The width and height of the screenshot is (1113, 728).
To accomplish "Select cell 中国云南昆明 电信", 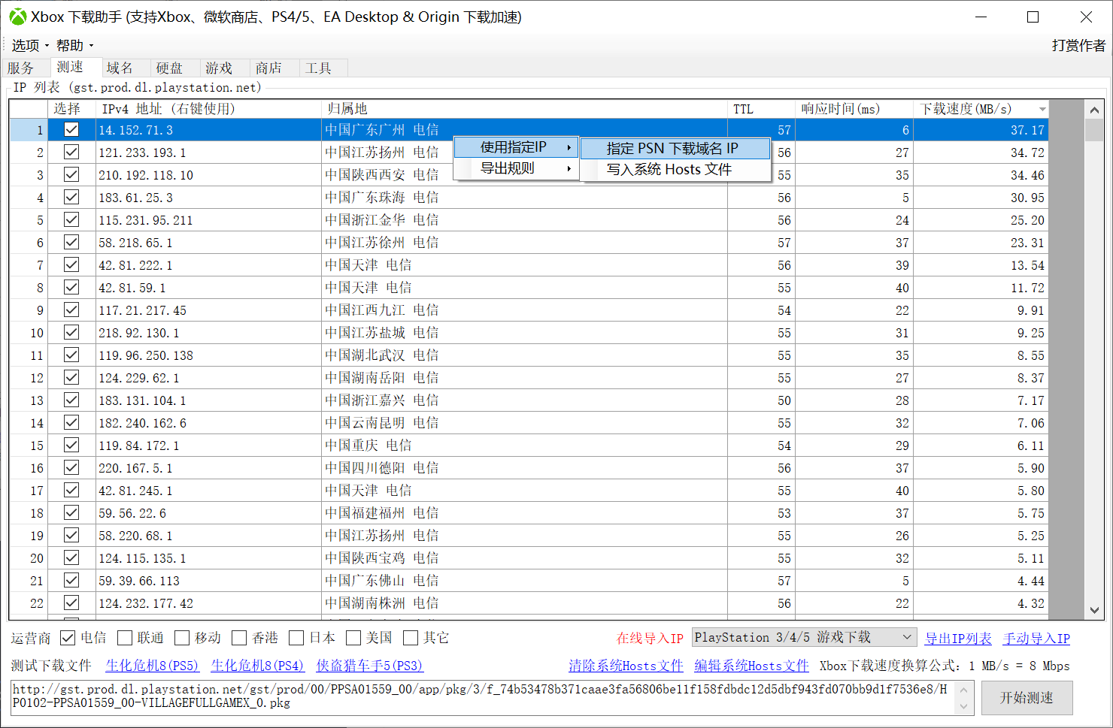I will [524, 423].
